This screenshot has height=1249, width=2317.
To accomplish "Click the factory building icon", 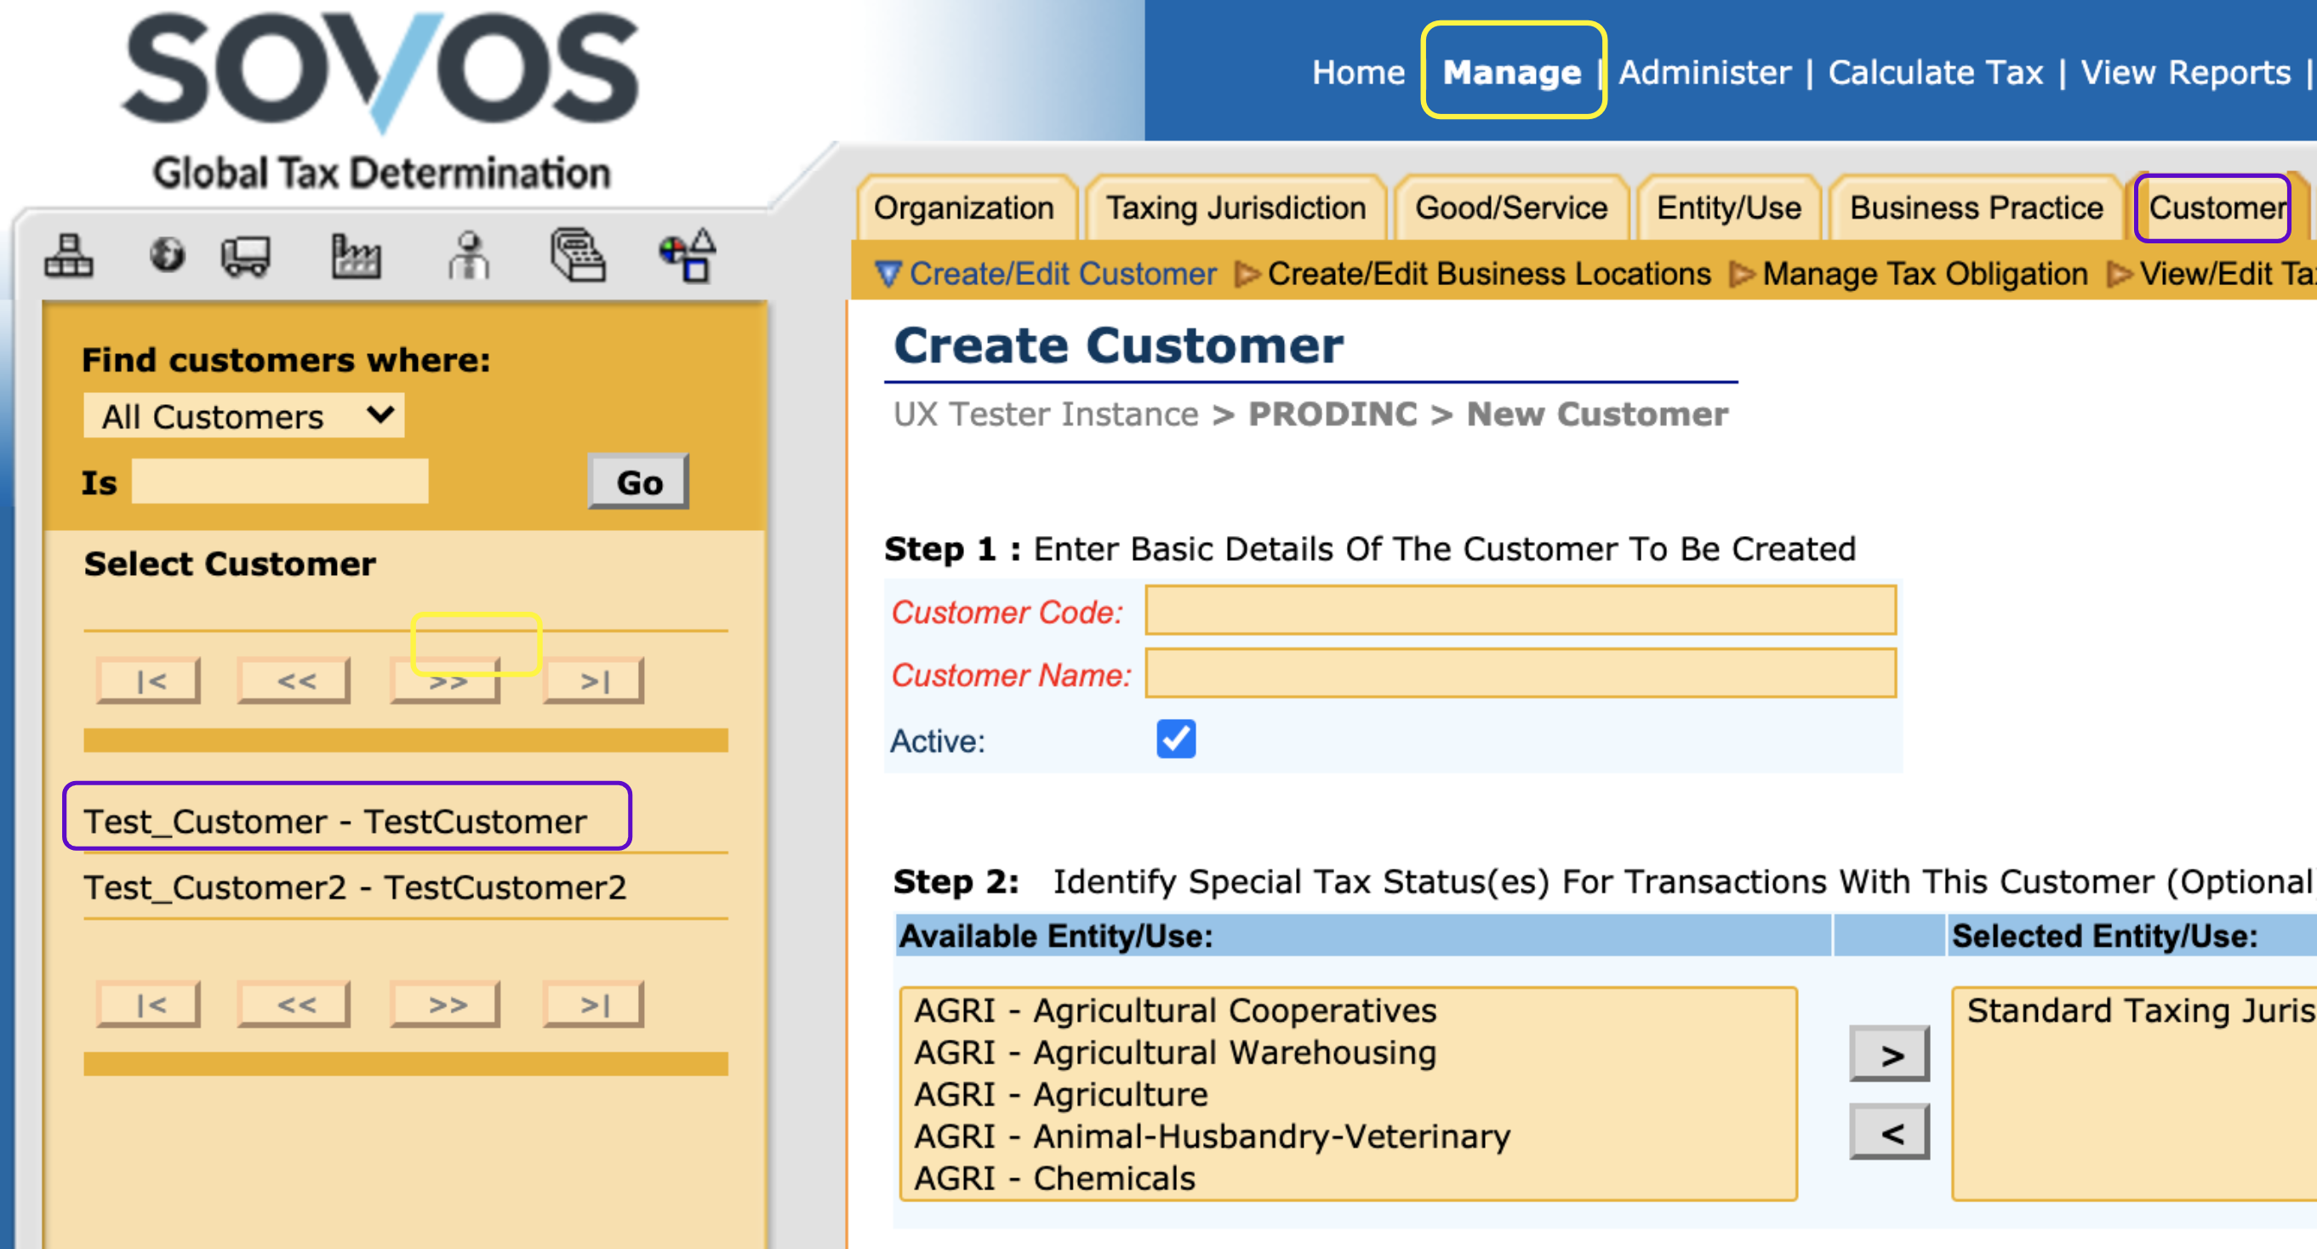I will [x=357, y=255].
